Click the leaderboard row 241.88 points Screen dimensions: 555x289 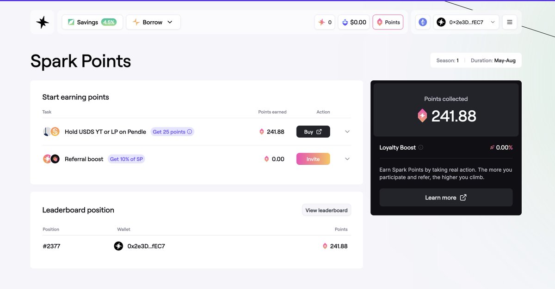(x=339, y=246)
